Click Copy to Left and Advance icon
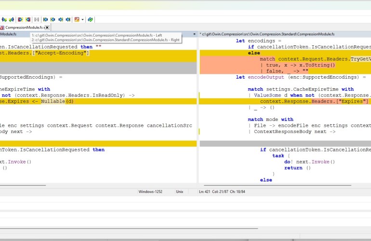371x241 pixels. pyautogui.click(x=11, y=20)
